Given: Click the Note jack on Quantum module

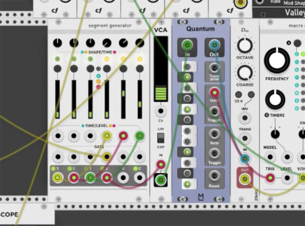Looking at the screenshot, I should 215,134.
